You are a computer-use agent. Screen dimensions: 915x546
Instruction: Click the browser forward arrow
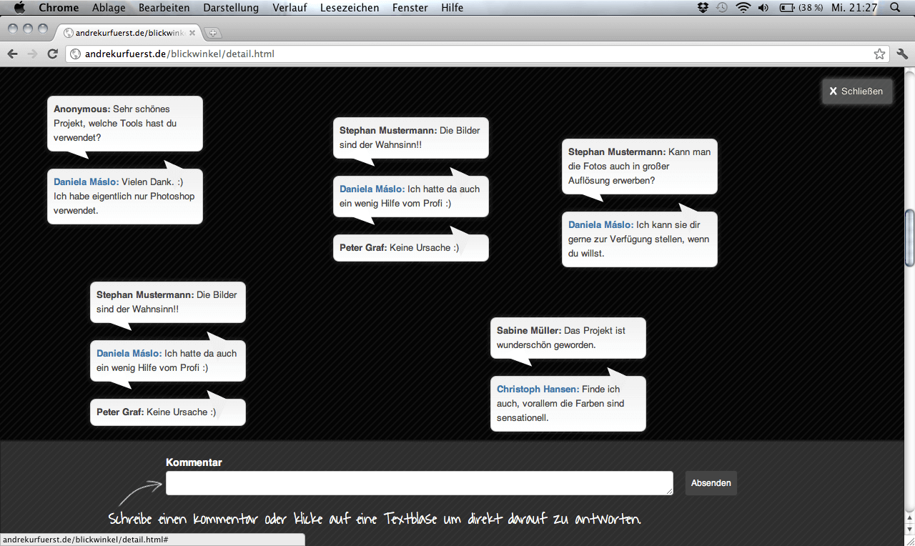(32, 54)
